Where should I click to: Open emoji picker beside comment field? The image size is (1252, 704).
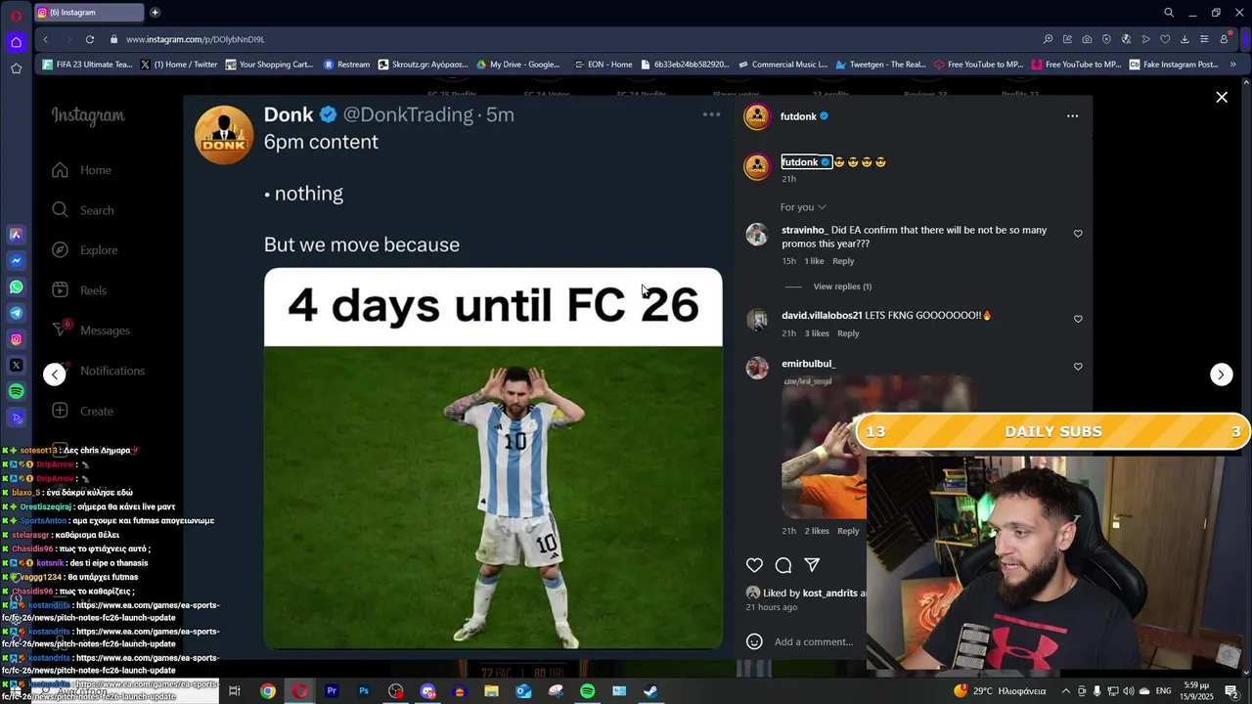(754, 641)
